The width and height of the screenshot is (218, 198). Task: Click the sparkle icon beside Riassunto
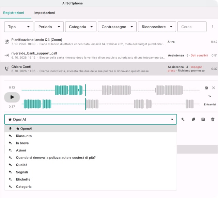coord(10,136)
